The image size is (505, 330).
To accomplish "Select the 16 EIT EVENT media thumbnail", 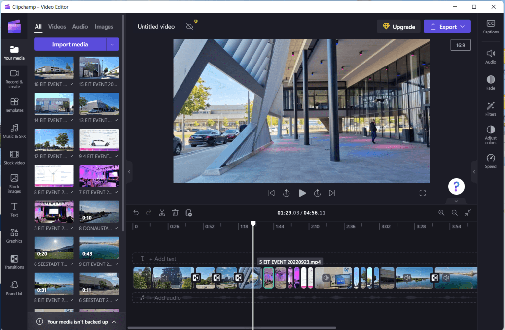I will 54,68.
